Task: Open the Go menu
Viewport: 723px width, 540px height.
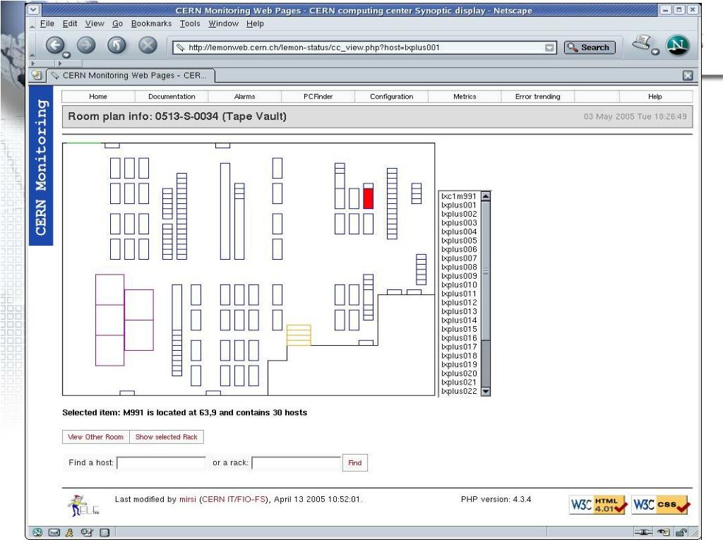Action: point(118,23)
